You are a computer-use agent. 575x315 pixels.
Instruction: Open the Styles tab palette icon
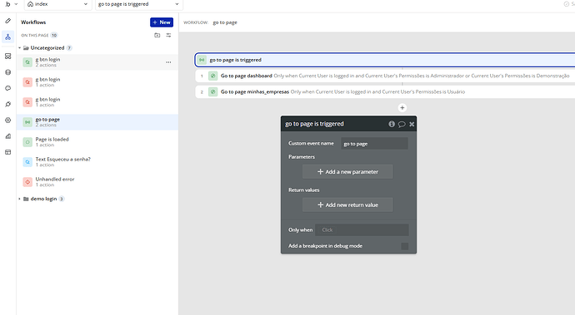(7, 88)
